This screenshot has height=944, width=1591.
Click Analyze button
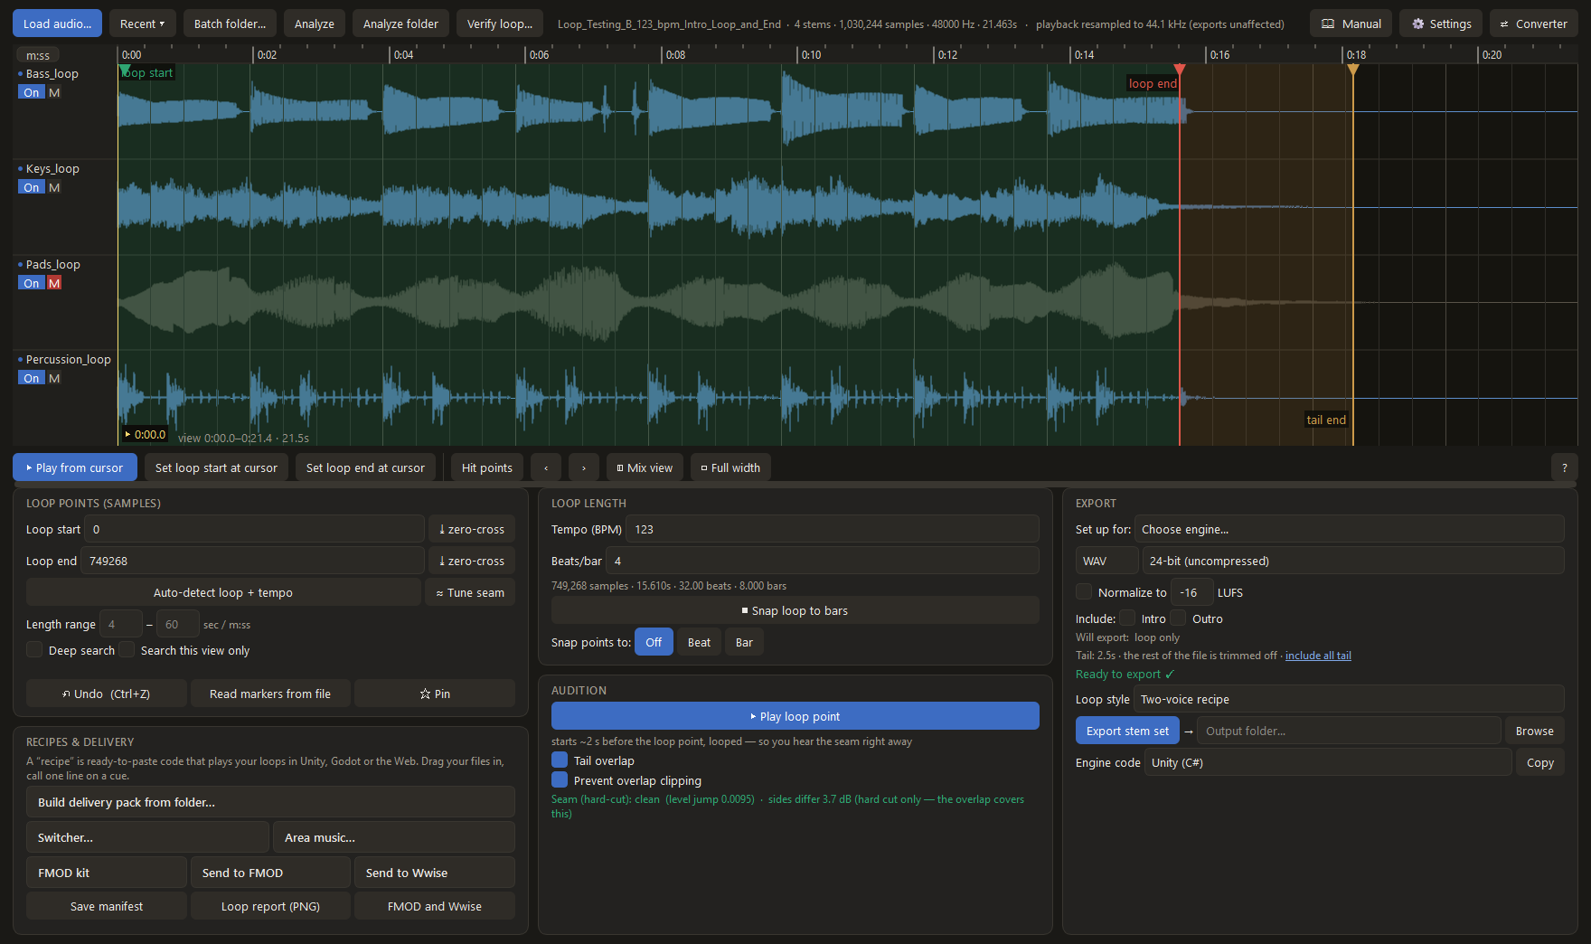tap(314, 24)
